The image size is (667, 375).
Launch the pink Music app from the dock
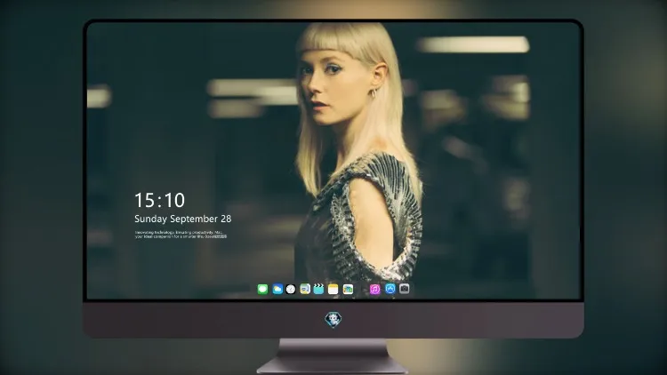[374, 290]
